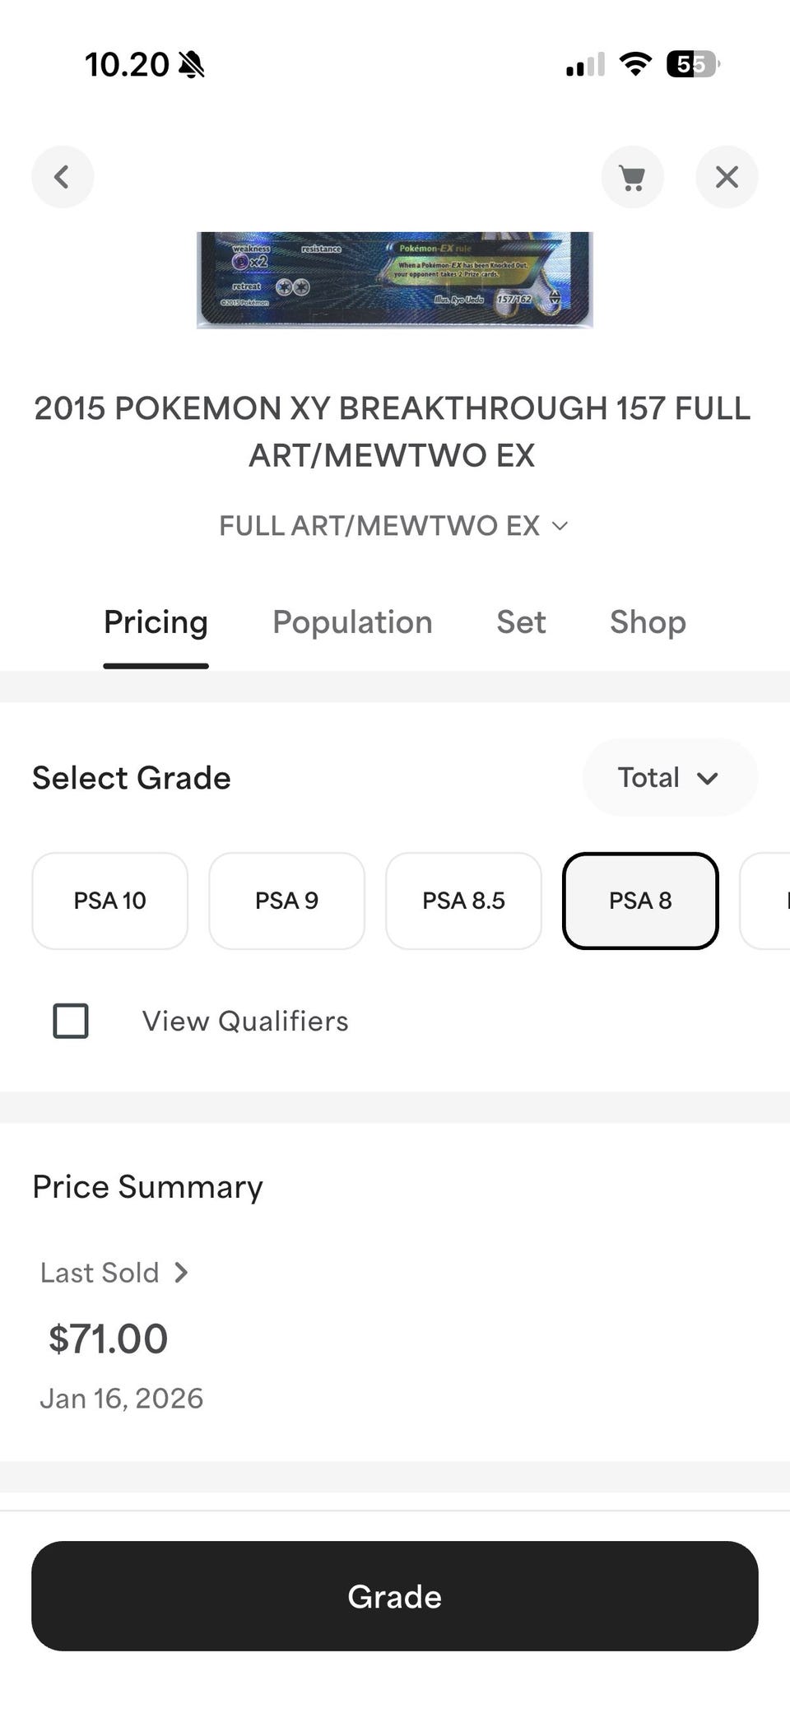The image size is (790, 1718).
Task: Open Last Sold details link
Action: (x=100, y=1273)
